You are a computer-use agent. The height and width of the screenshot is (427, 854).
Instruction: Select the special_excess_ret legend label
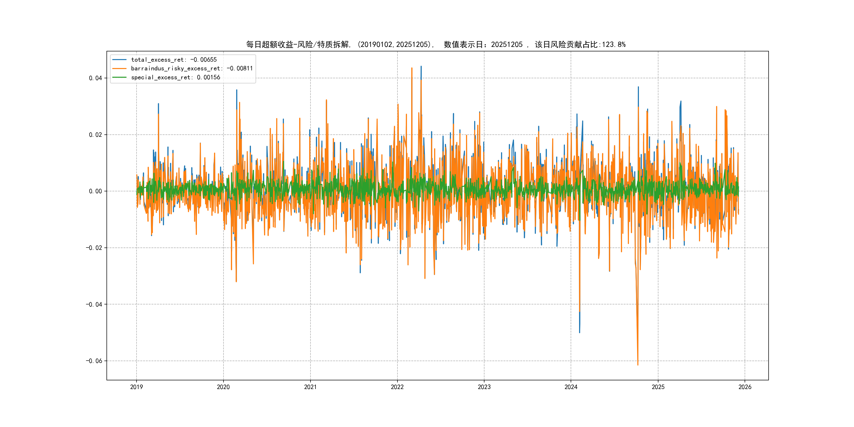click(175, 77)
